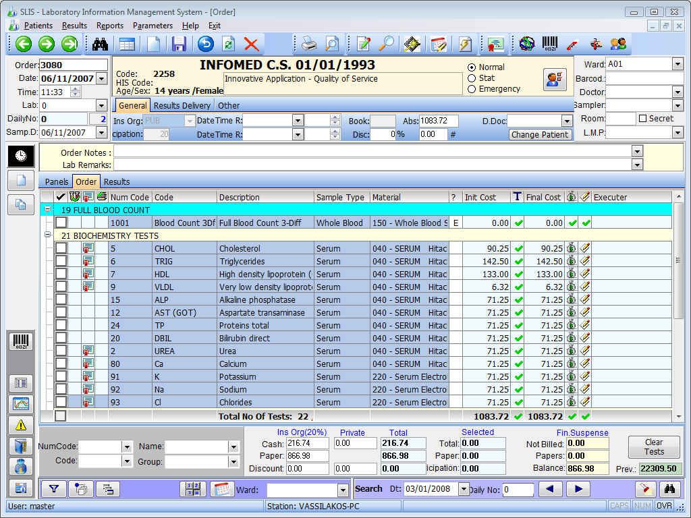Select the Emergency priority radio button
This screenshot has height=518, width=691.
point(472,89)
